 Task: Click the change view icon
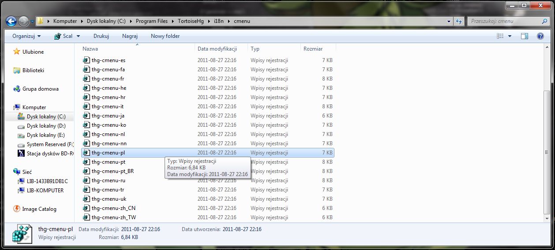(x=500, y=36)
